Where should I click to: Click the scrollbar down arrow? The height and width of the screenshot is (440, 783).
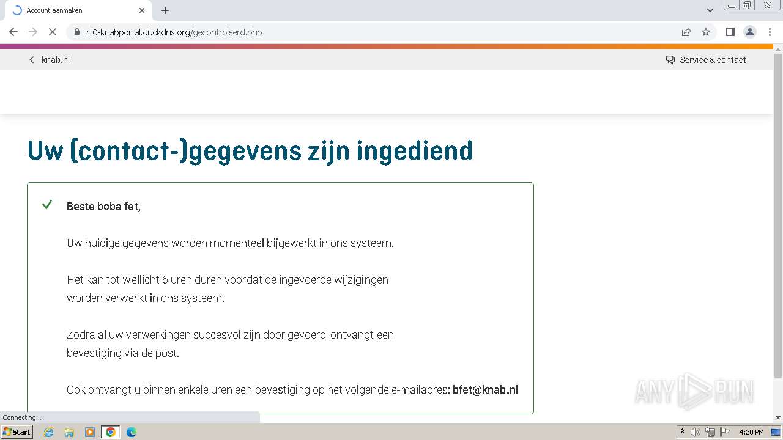point(778,417)
